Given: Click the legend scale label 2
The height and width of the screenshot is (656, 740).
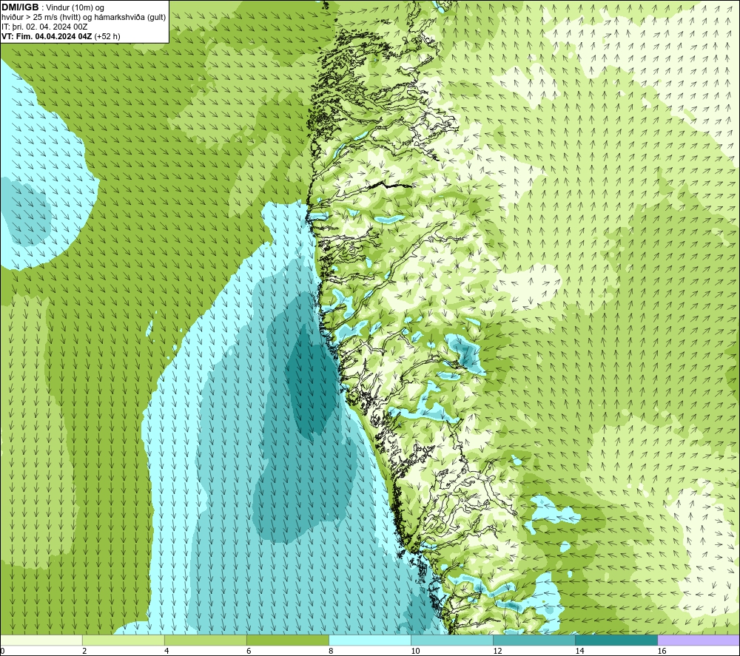Looking at the screenshot, I should coord(84,652).
